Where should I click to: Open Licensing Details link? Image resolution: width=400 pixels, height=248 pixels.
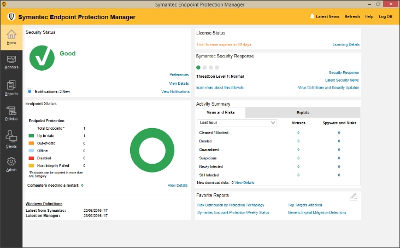click(346, 44)
